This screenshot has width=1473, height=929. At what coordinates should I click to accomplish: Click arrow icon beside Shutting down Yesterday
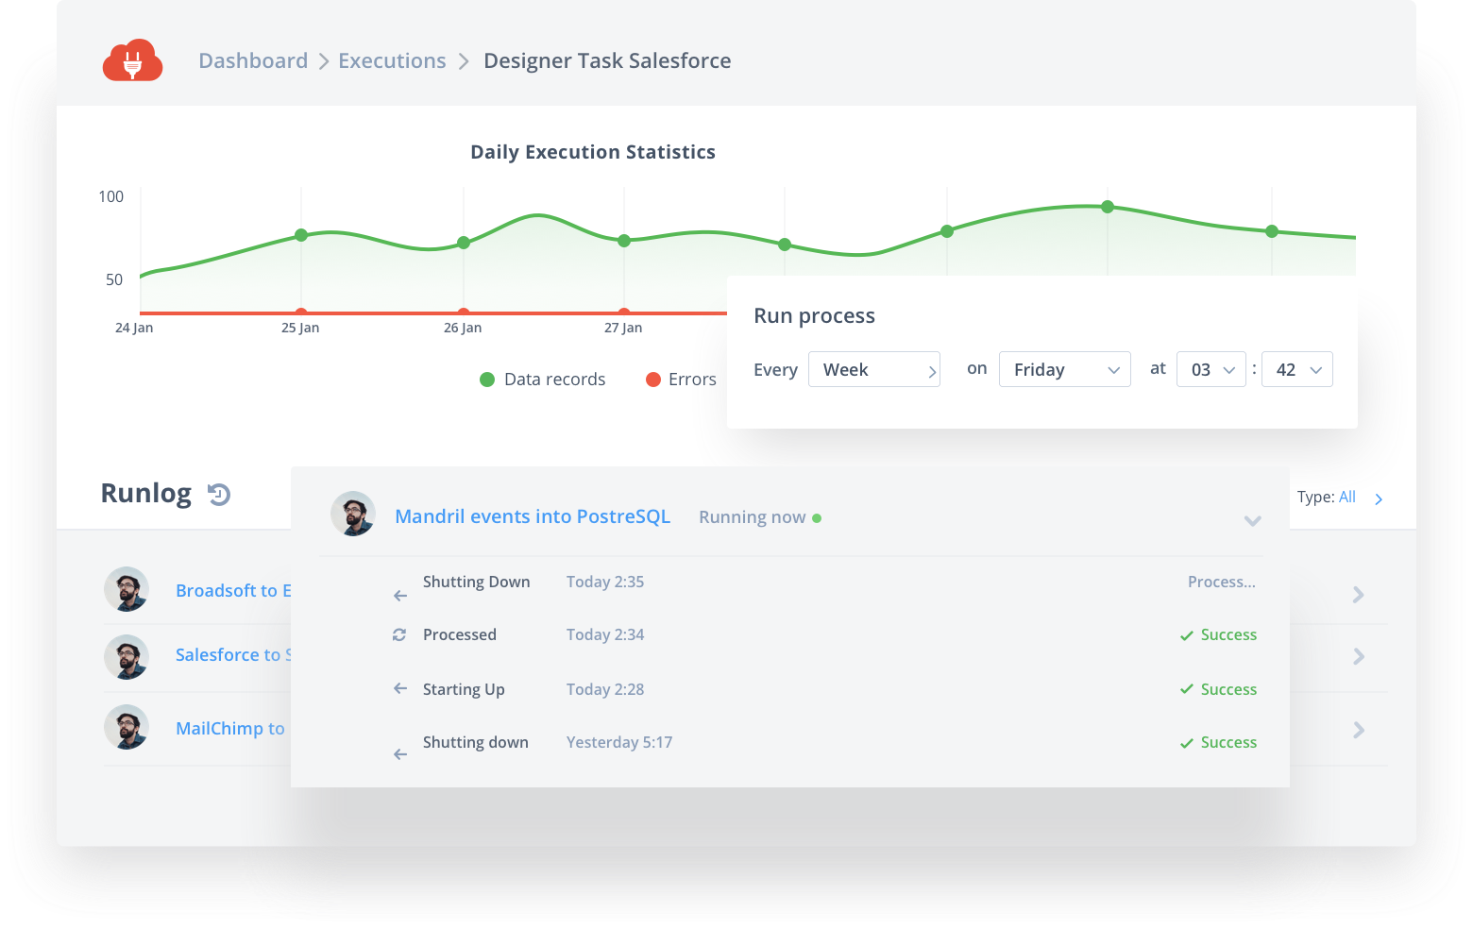click(x=400, y=754)
